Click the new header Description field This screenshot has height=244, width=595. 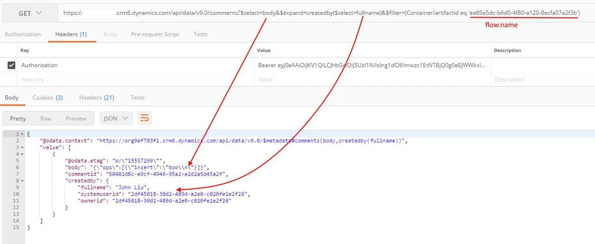pos(542,79)
